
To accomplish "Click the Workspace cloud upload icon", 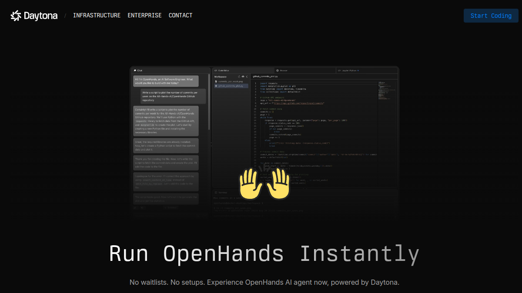I will (x=243, y=76).
